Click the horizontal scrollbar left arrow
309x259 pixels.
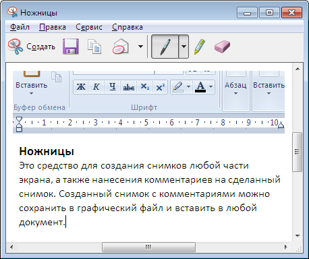pyautogui.click(x=11, y=248)
